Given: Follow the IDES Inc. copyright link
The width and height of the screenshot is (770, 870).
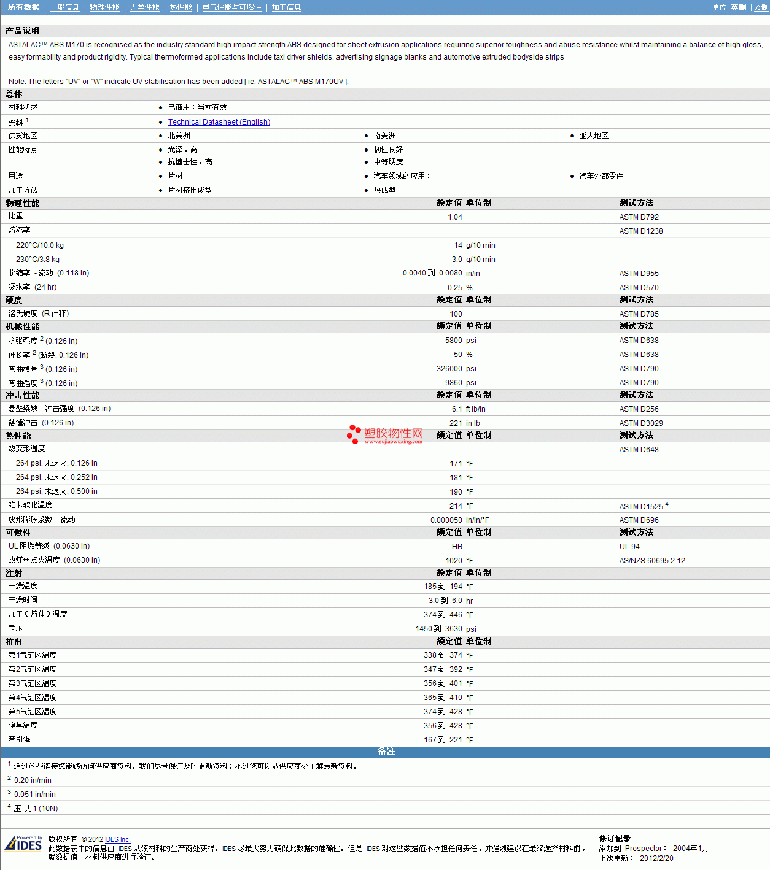Looking at the screenshot, I should pyautogui.click(x=118, y=839).
